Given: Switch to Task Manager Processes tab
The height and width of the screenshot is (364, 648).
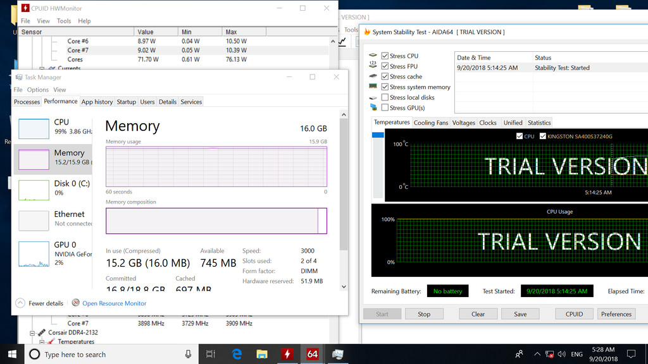Looking at the screenshot, I should [27, 102].
